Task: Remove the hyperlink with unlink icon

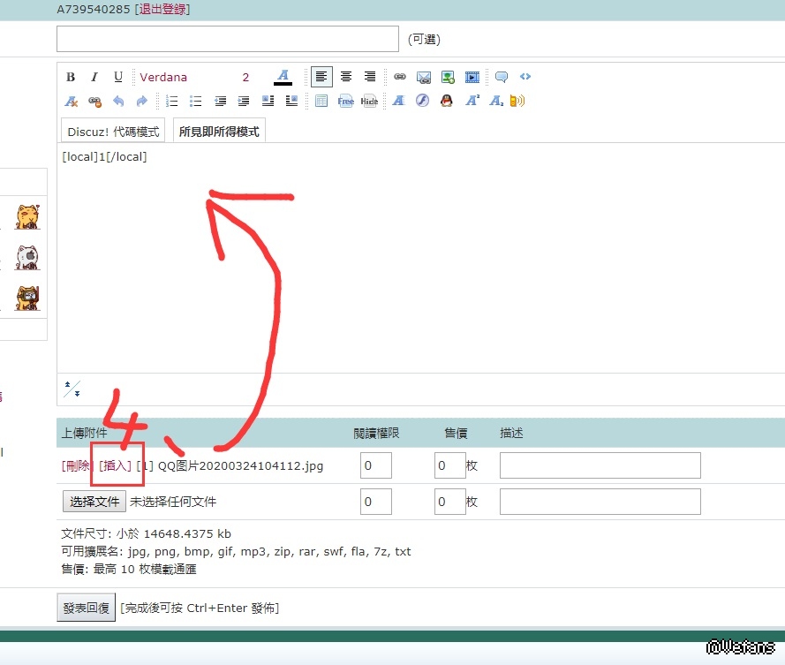Action: point(94,102)
